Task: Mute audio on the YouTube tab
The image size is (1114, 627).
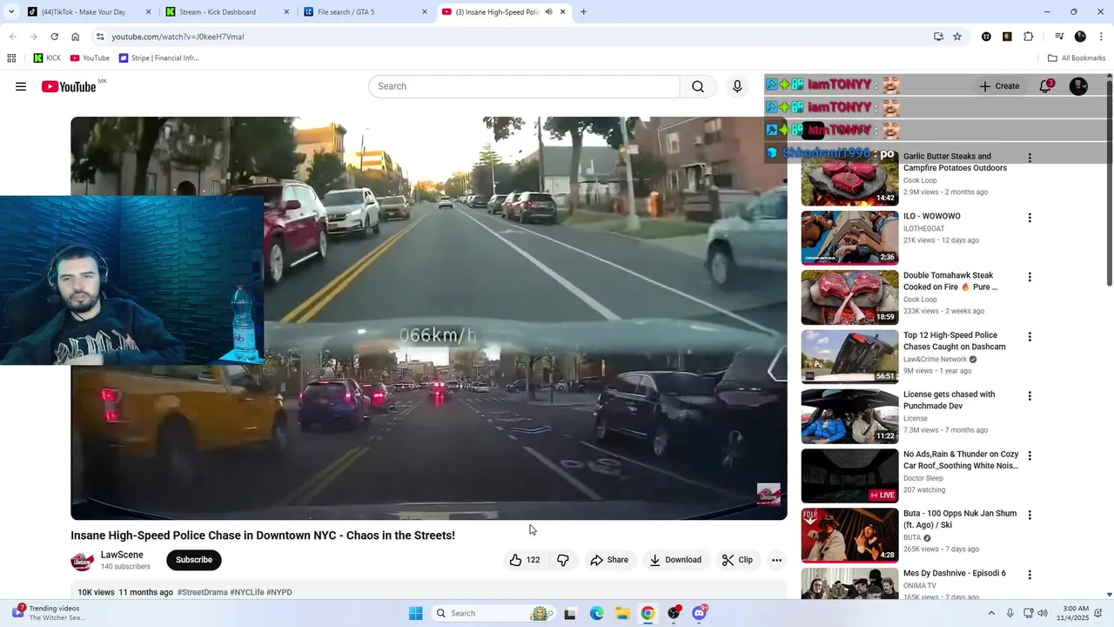Action: 548,12
